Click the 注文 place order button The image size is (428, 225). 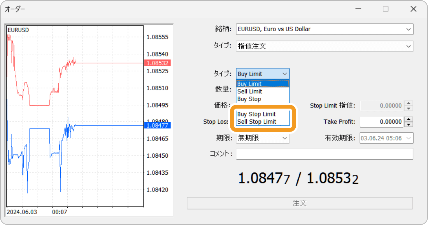(x=300, y=203)
